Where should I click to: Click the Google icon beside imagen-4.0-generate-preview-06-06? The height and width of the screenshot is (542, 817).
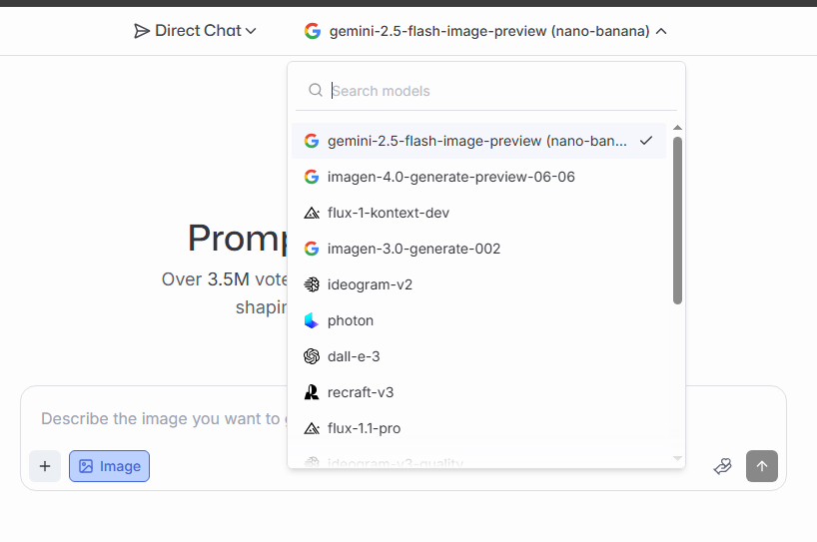(x=312, y=177)
